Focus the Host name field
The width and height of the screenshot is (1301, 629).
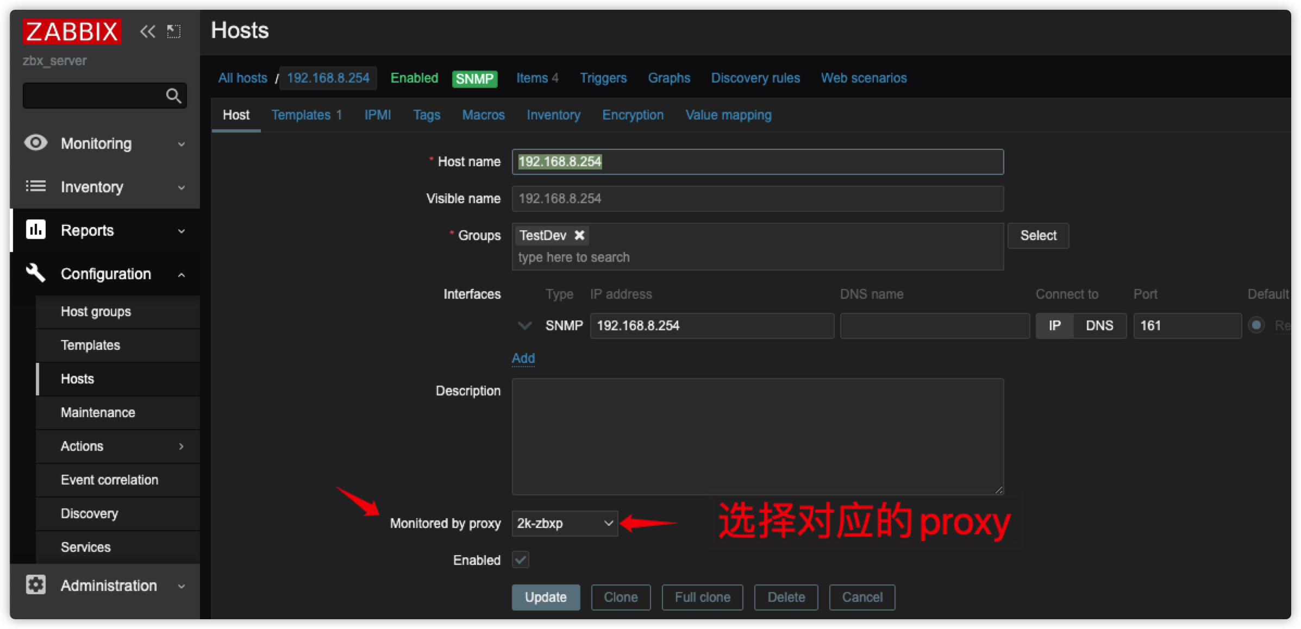[x=758, y=161]
